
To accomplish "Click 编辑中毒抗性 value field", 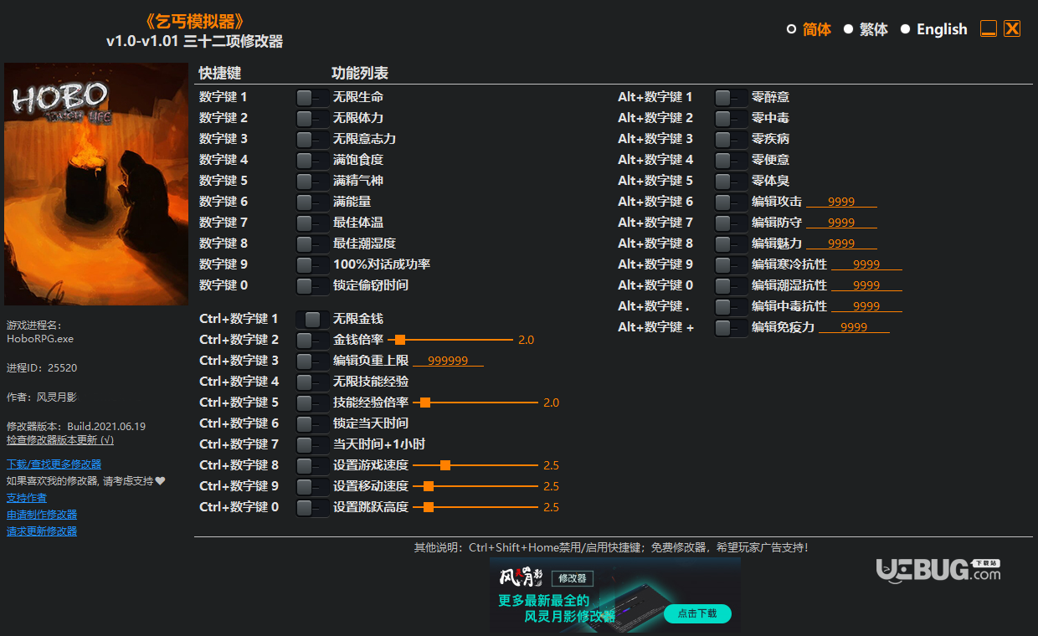I will tap(866, 306).
